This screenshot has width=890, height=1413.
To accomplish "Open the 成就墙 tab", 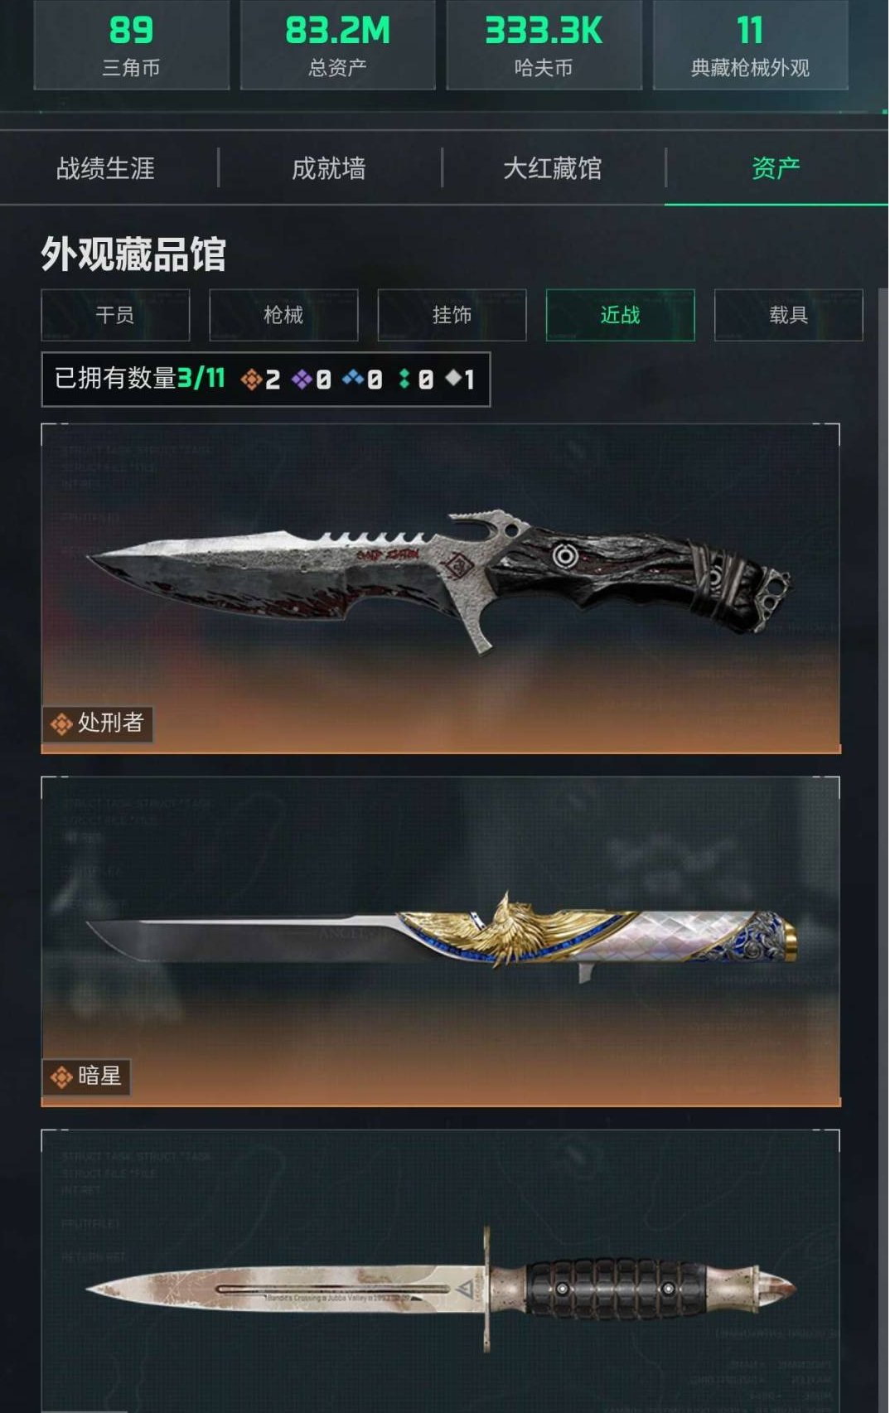I will coord(329,168).
